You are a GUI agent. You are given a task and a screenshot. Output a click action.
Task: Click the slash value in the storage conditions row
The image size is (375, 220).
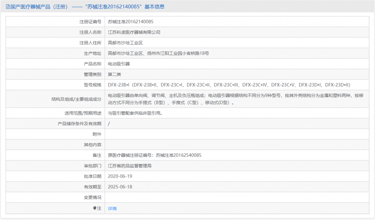[109, 124]
